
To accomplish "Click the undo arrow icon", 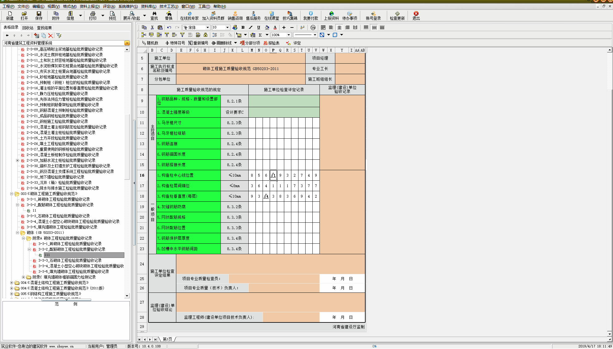I will pyautogui.click(x=169, y=27).
